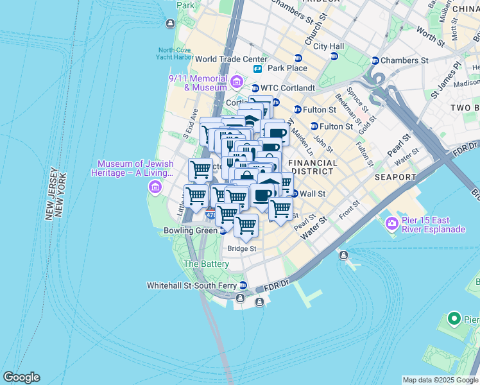Select the Bowling Green subway icon

coord(223,231)
